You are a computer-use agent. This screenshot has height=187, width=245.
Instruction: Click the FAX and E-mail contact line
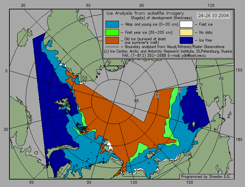pyautogui.click(x=164, y=56)
